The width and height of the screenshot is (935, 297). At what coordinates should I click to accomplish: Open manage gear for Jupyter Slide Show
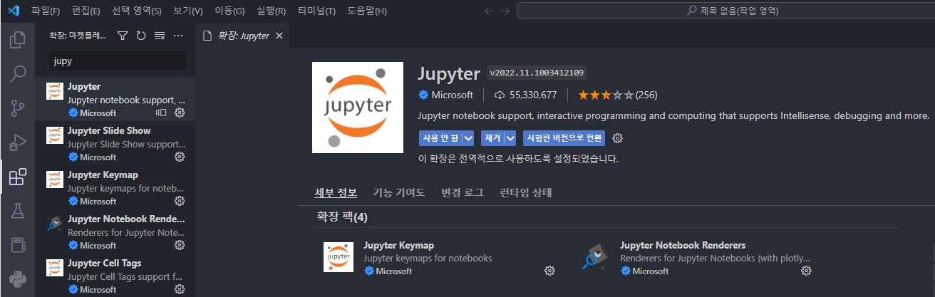180,157
